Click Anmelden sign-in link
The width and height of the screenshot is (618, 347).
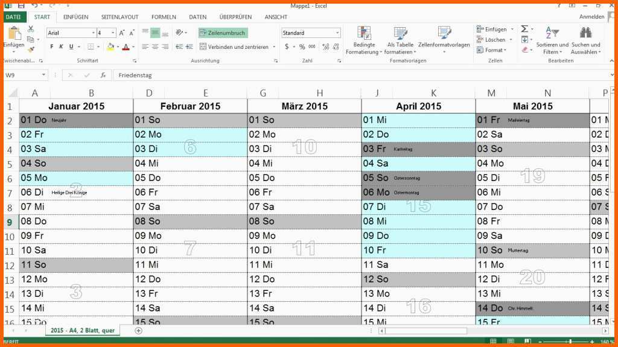(x=591, y=16)
